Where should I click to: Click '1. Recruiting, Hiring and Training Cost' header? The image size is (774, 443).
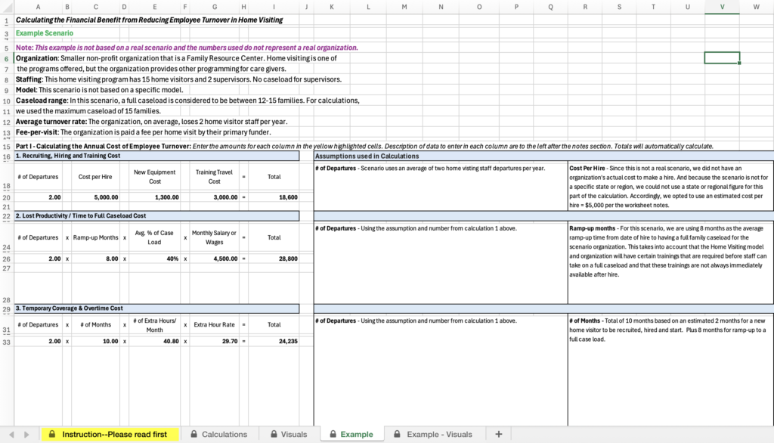156,156
